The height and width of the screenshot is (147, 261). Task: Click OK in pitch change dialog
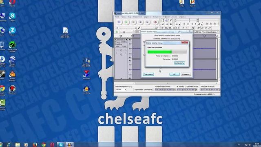(175, 74)
